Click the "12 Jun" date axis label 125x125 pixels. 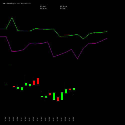pos(5,119)
